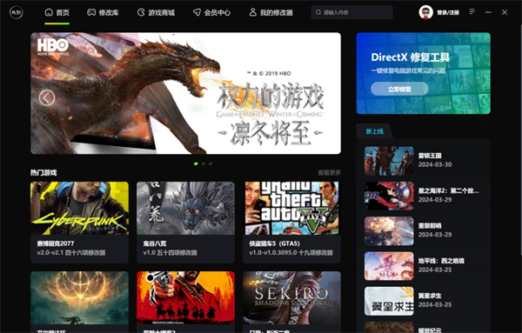Open 游戏商城 game store tab
The width and height of the screenshot is (522, 333).
156,13
